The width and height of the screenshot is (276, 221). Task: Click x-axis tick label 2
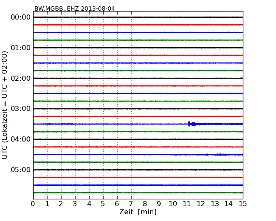[x=61, y=204]
